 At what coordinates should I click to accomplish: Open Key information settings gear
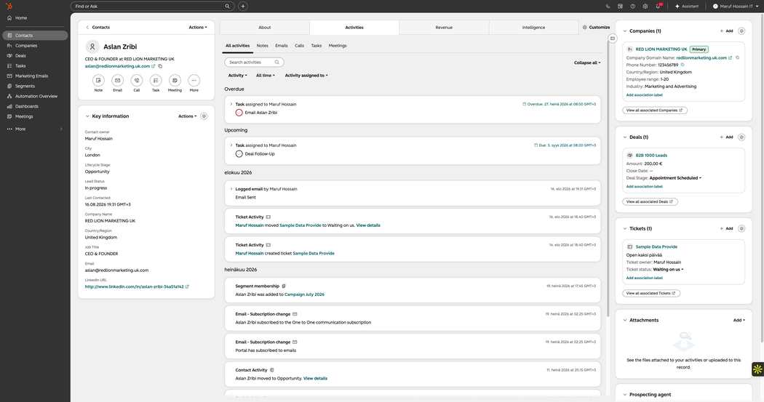(204, 116)
